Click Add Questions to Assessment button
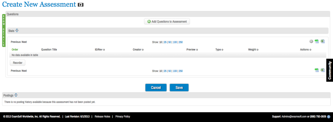Image resolution: width=333 pixels, height=122 pixels. (167, 22)
